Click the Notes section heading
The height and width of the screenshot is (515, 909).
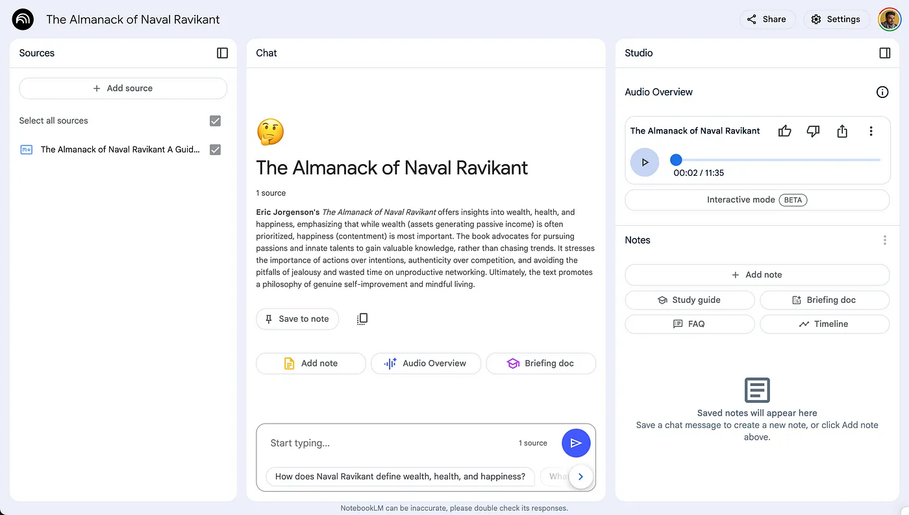coord(638,240)
